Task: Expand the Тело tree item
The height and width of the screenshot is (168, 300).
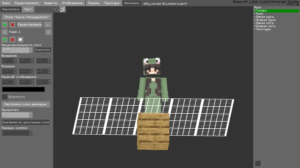Action: pos(259,14)
